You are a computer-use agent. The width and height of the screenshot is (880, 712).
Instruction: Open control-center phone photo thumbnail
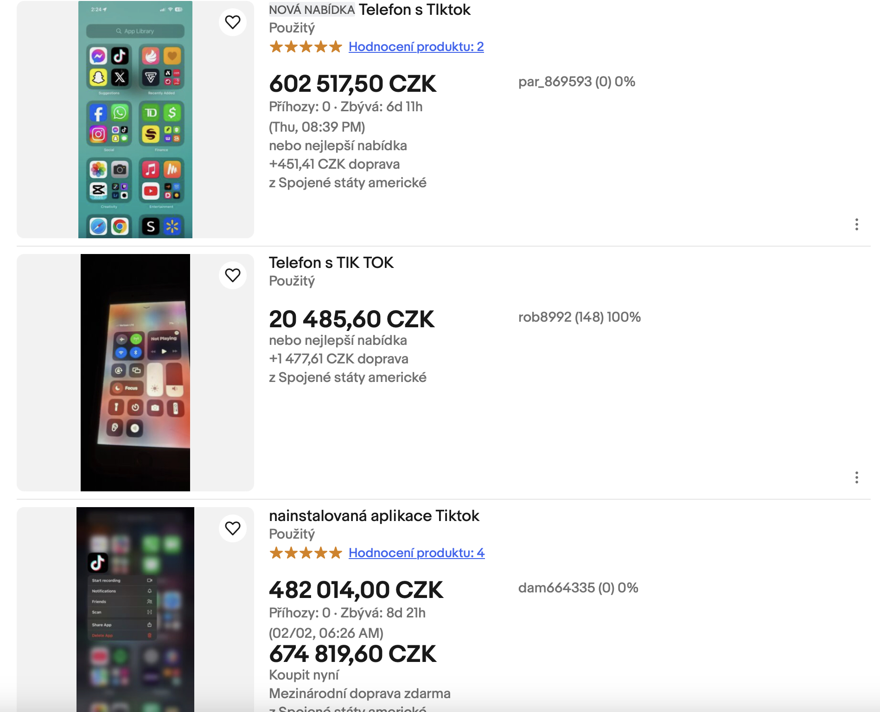point(135,372)
